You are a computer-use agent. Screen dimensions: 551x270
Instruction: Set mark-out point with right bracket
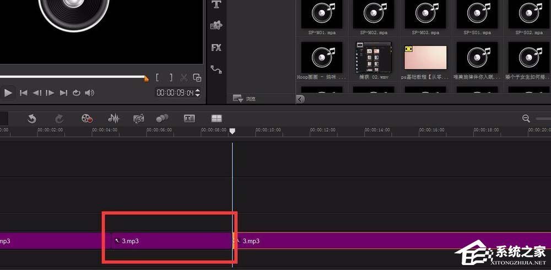tap(171, 78)
